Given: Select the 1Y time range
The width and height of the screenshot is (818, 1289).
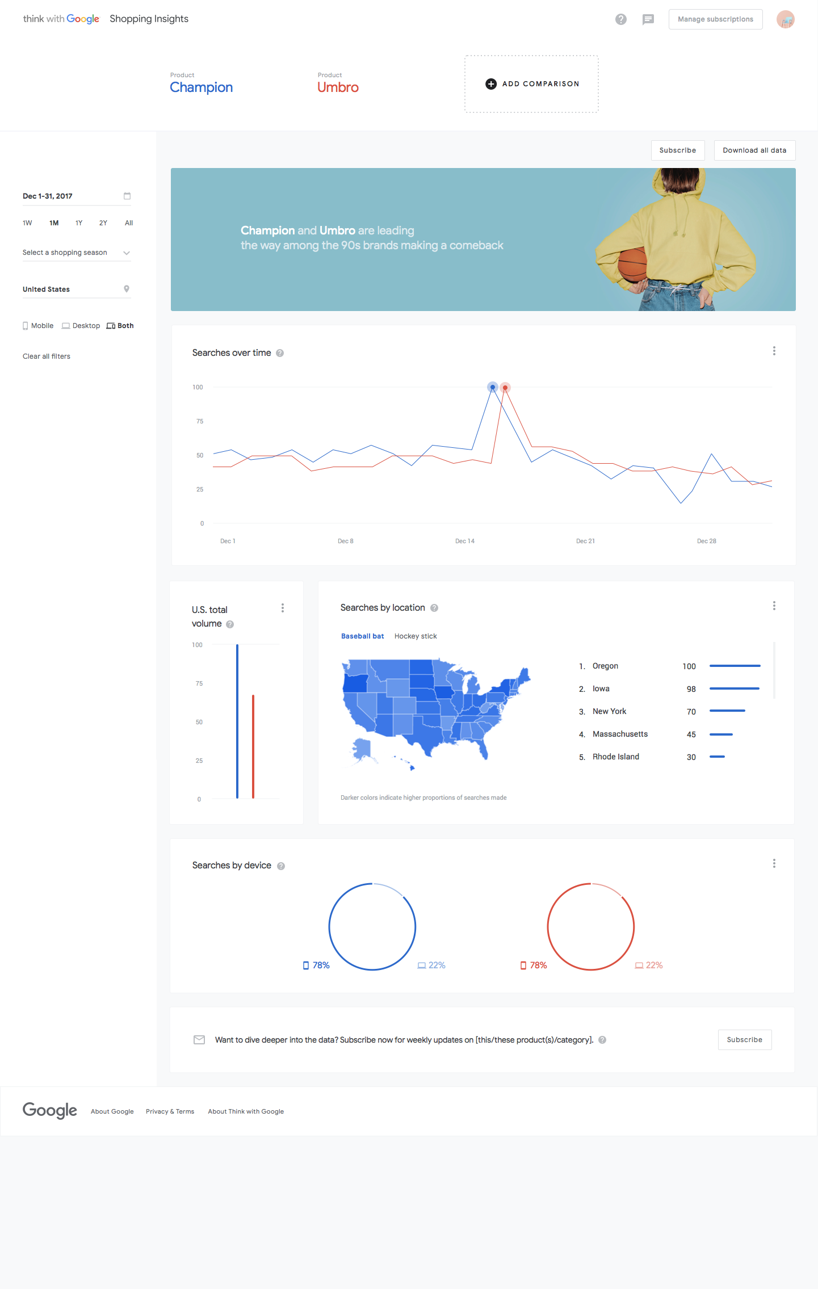Looking at the screenshot, I should pyautogui.click(x=79, y=223).
